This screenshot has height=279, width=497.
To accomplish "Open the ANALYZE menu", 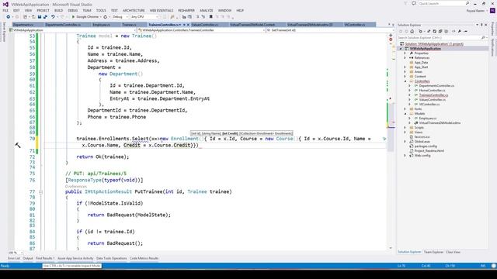I will [207, 10].
